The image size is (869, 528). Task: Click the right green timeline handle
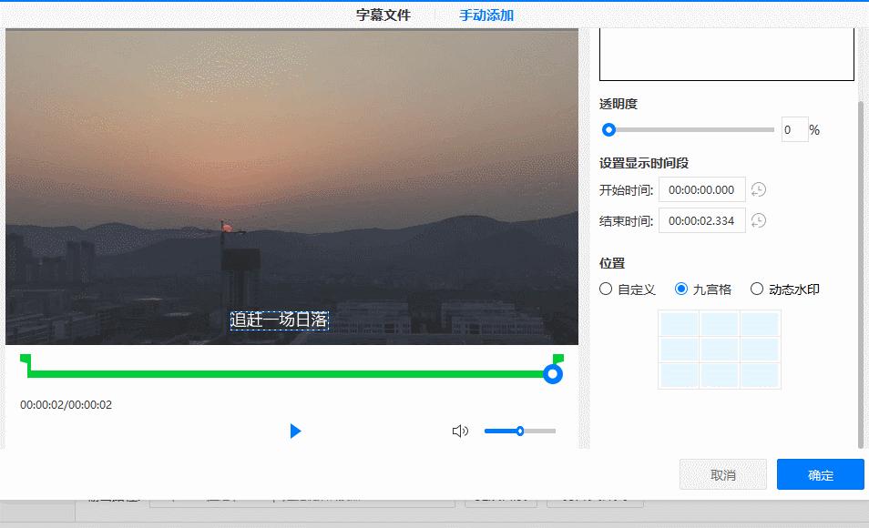(553, 373)
